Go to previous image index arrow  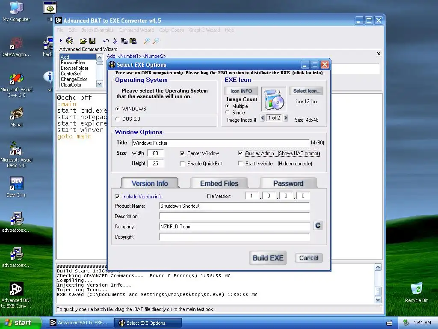point(262,118)
